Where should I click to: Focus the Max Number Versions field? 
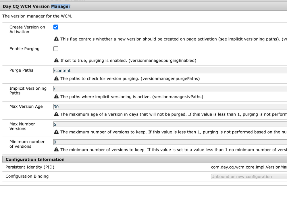(169, 124)
